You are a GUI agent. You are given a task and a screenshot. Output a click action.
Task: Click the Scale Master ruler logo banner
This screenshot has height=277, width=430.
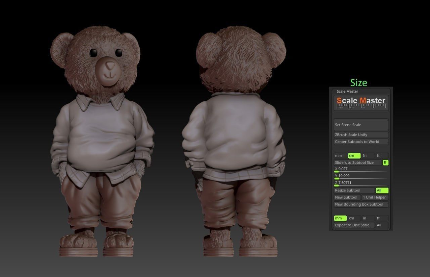pos(361,103)
